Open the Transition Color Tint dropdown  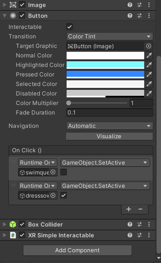click(110, 36)
